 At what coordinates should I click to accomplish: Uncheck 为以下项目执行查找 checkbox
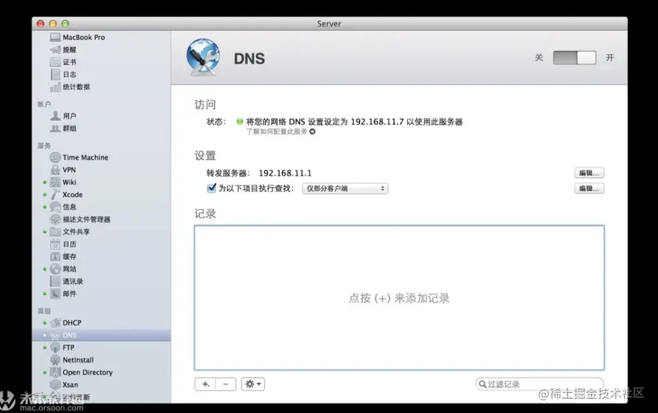212,188
